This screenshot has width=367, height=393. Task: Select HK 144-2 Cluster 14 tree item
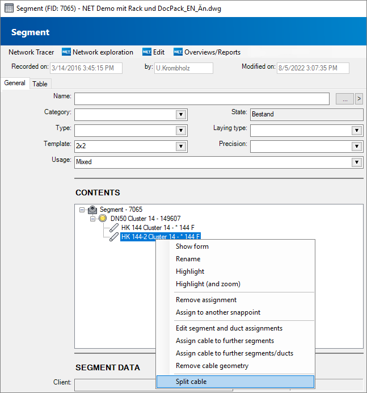point(161,237)
